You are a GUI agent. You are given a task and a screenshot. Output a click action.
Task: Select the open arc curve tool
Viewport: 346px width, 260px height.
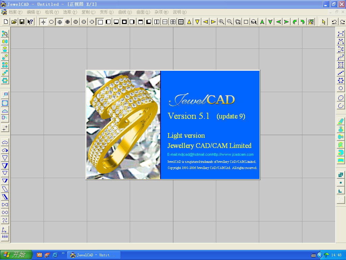pyautogui.click(x=341, y=106)
